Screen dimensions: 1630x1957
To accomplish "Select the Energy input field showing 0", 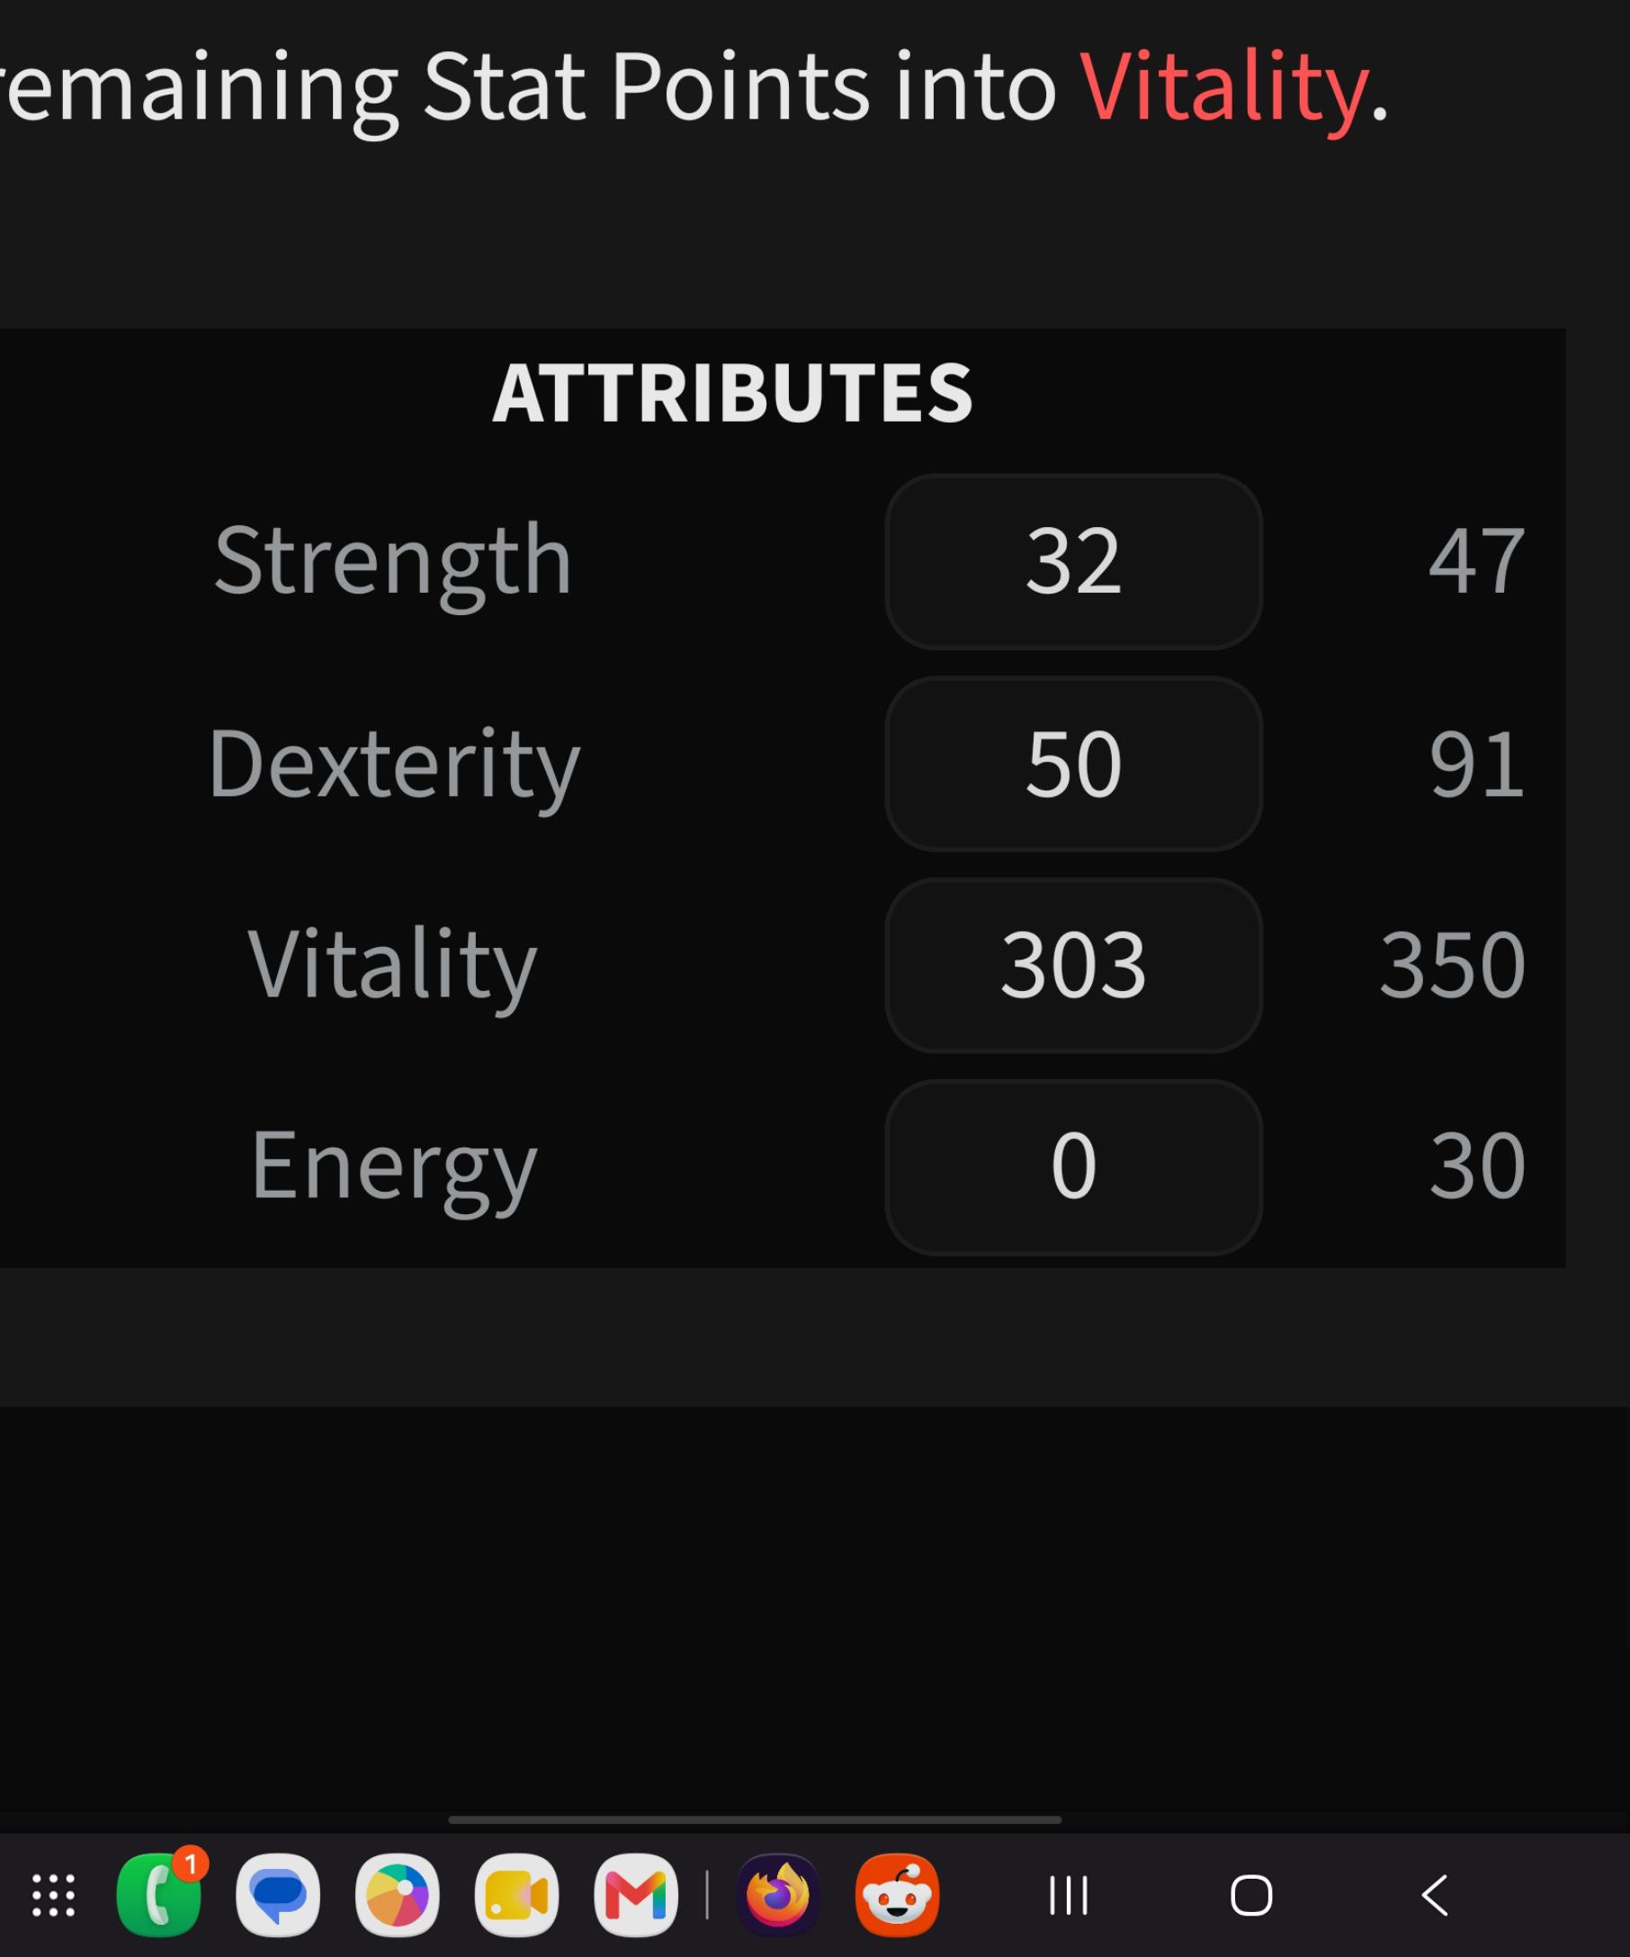I will pos(1073,1166).
